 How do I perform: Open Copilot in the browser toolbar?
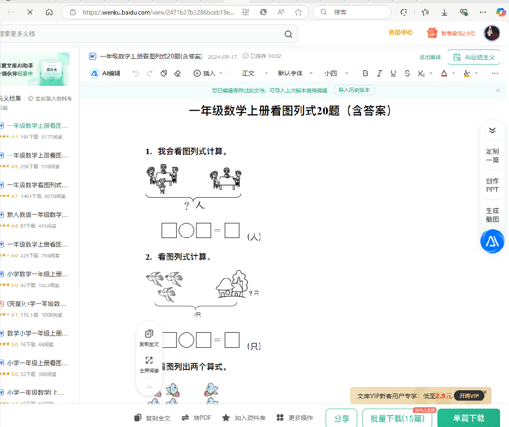[x=501, y=12]
